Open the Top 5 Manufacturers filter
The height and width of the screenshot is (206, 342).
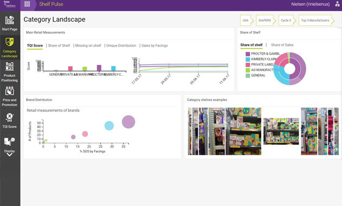coord(317,21)
